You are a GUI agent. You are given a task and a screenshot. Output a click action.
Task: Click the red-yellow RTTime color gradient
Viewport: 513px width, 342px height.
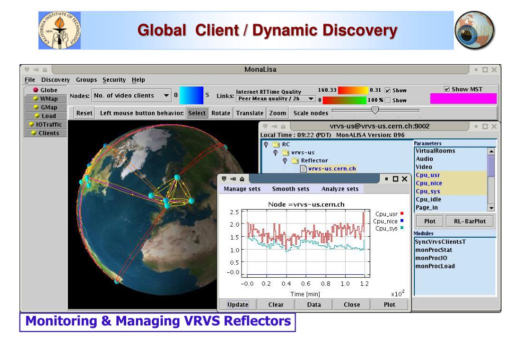(353, 90)
